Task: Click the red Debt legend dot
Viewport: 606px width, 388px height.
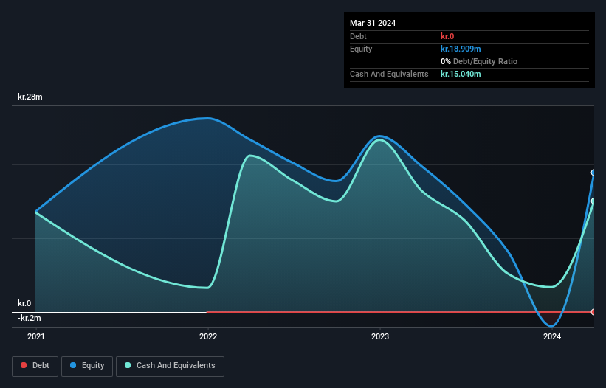Action: point(24,365)
